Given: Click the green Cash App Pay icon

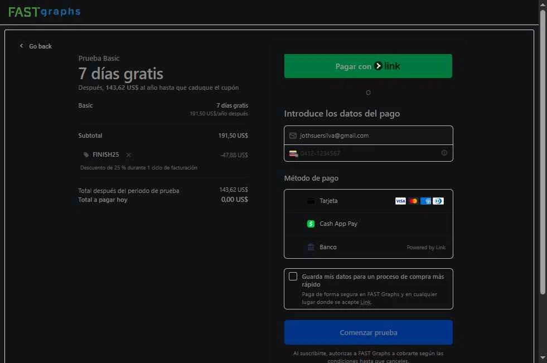Looking at the screenshot, I should click(x=311, y=224).
